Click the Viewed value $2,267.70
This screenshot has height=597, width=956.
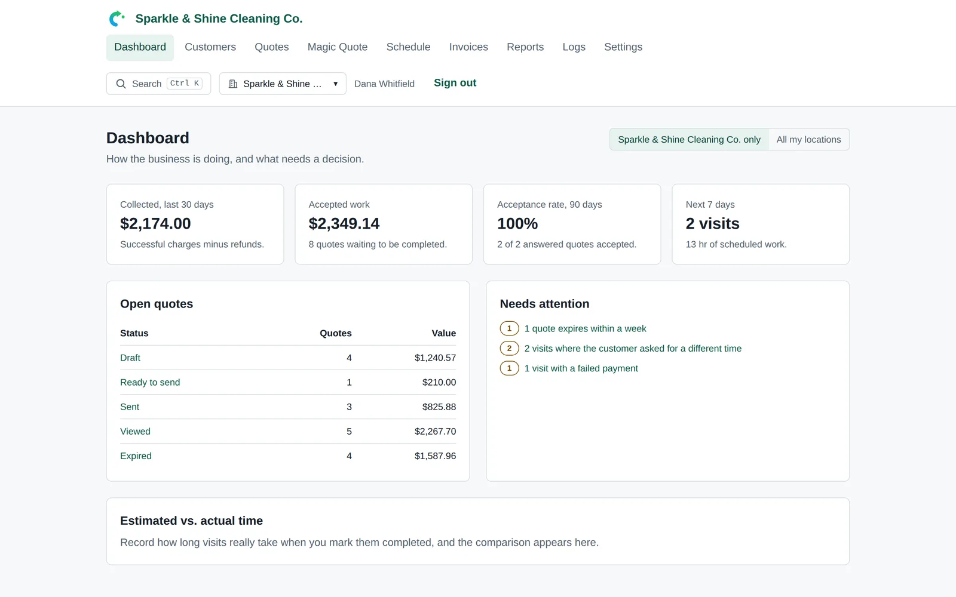(435, 431)
